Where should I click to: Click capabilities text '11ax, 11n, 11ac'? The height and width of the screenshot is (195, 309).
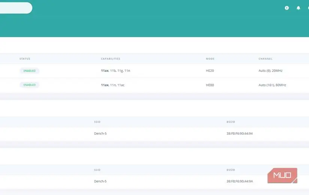[113, 85]
